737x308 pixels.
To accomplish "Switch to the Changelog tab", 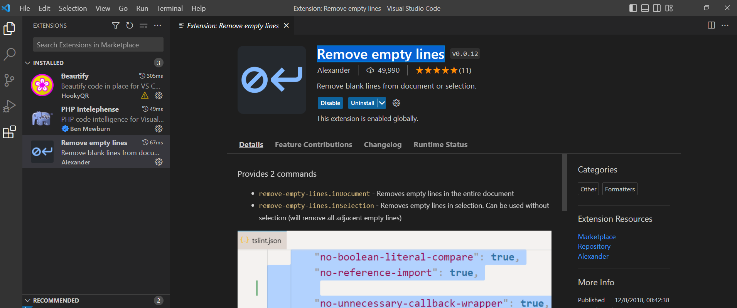I will pos(383,145).
